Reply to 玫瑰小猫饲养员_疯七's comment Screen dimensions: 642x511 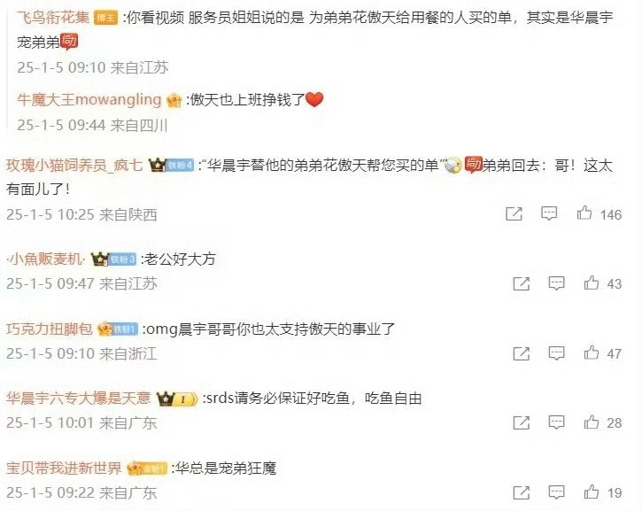[549, 213]
